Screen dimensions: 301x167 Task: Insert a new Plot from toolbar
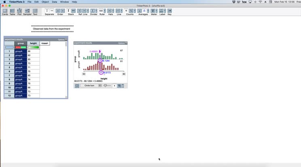(x=19, y=11)
